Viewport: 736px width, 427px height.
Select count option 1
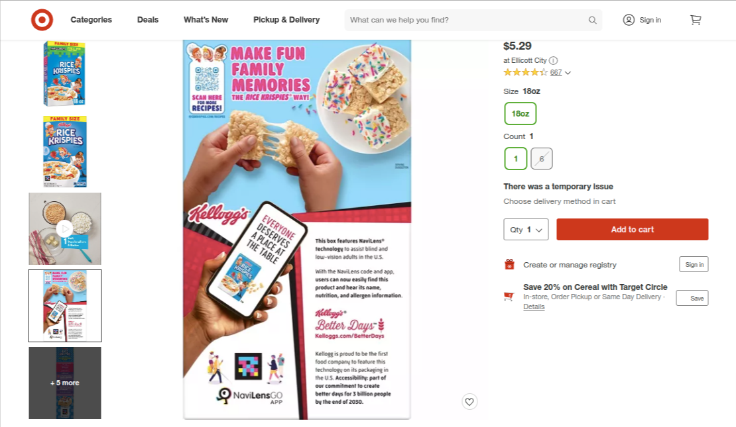tap(515, 158)
